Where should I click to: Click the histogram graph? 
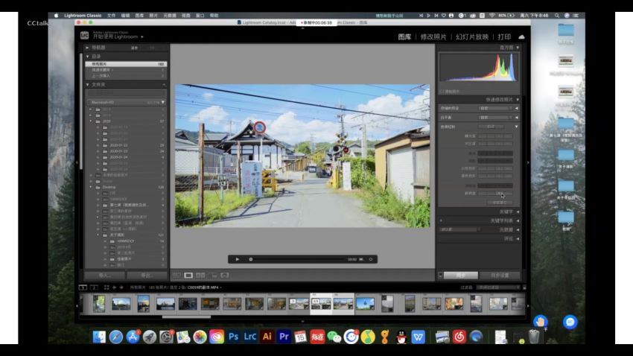pyautogui.click(x=478, y=68)
